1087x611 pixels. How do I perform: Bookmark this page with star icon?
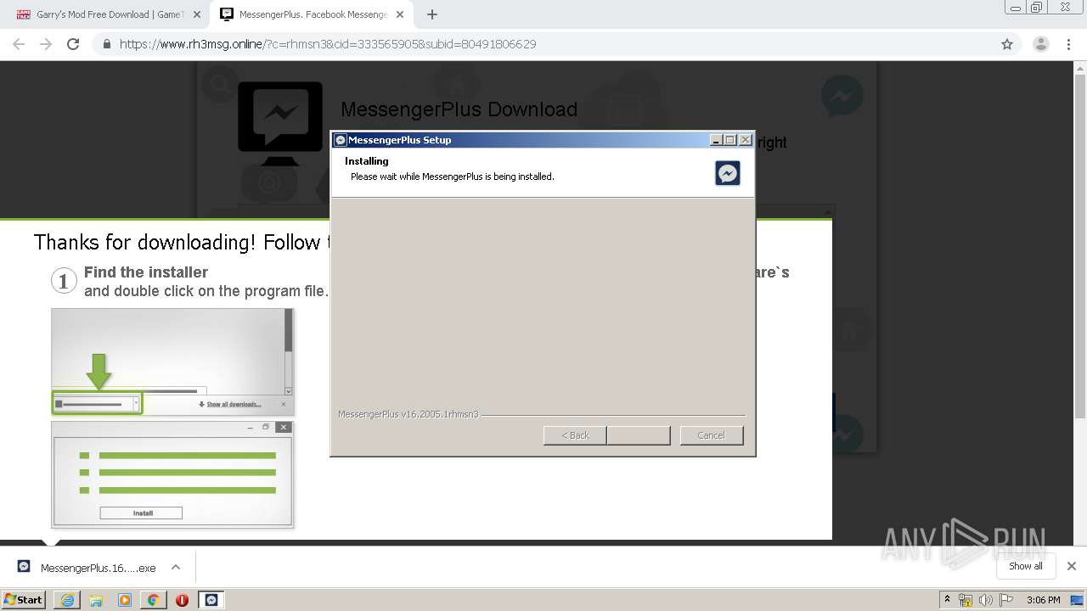click(x=1007, y=44)
